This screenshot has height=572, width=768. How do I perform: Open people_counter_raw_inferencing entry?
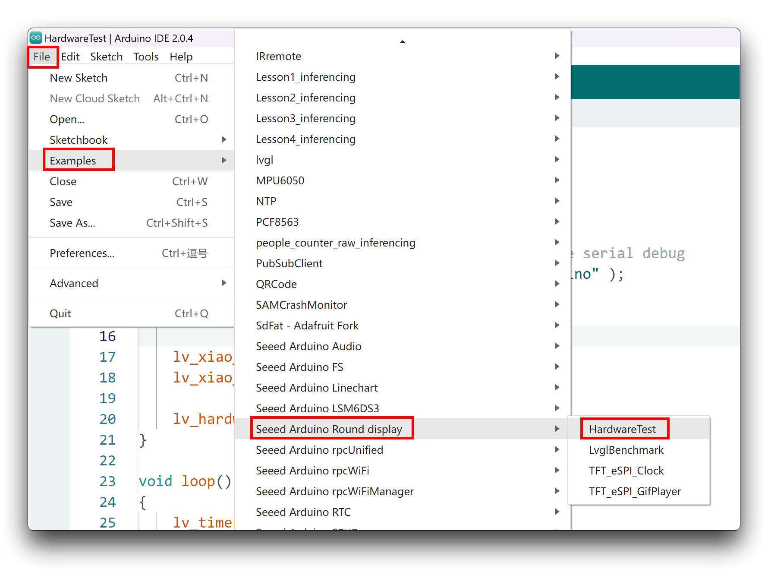point(403,243)
